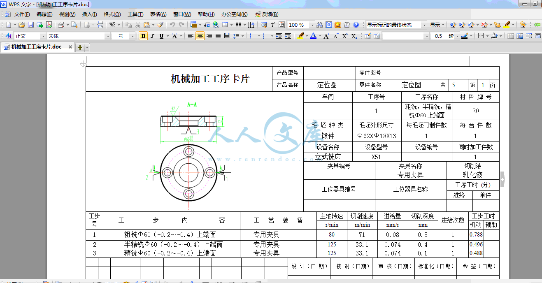This screenshot has height=283, width=542.
Task: Apply subscript X₂ formatting
Action: (354, 36)
